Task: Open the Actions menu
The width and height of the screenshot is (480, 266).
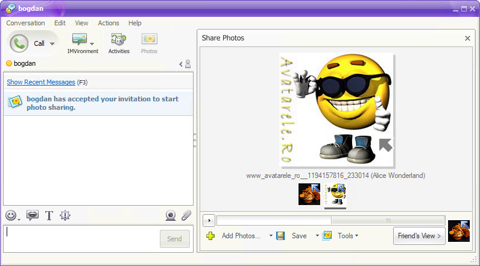Action: click(109, 23)
